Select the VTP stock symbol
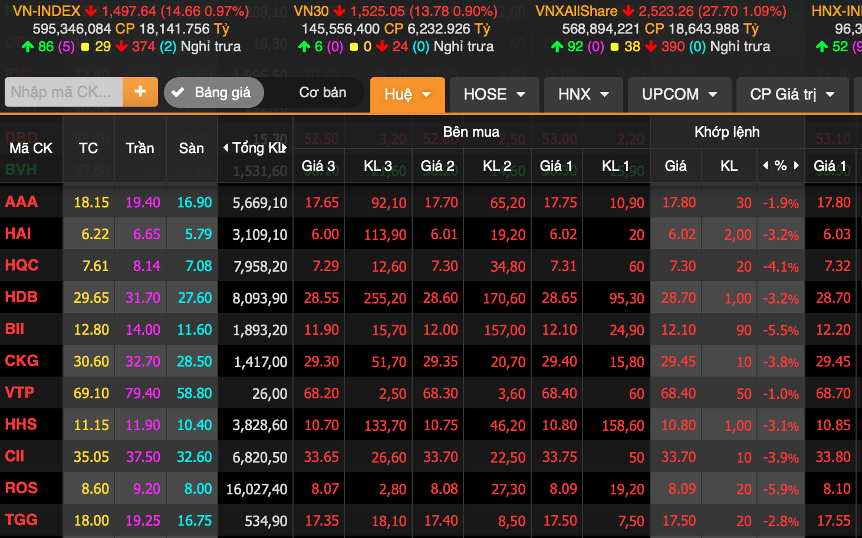 tap(19, 392)
